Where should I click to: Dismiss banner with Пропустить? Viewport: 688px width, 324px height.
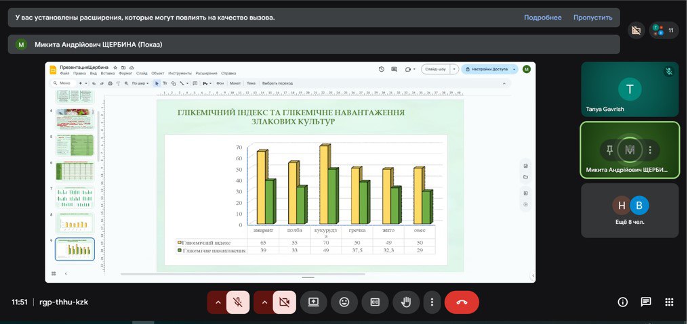(592, 18)
